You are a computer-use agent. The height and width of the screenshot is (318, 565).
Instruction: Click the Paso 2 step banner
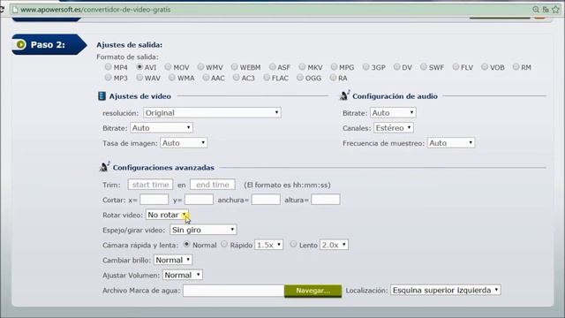pos(49,45)
